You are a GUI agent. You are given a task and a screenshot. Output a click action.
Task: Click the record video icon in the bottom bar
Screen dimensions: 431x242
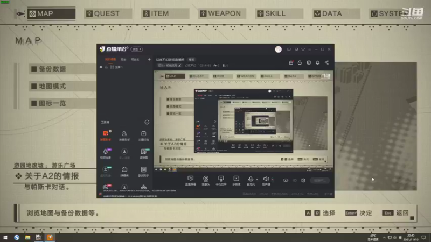(286, 180)
